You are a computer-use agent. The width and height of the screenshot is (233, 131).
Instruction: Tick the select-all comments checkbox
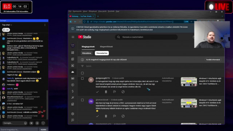(x=82, y=73)
